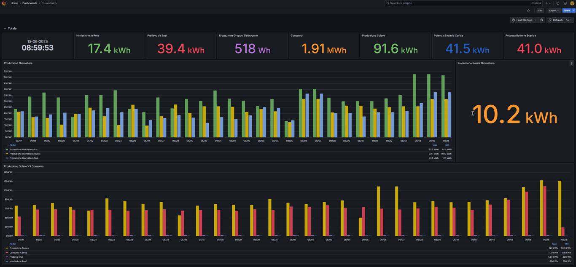576x267 pixels.
Task: Open the news feed icon in top bar
Action: pos(565,3)
